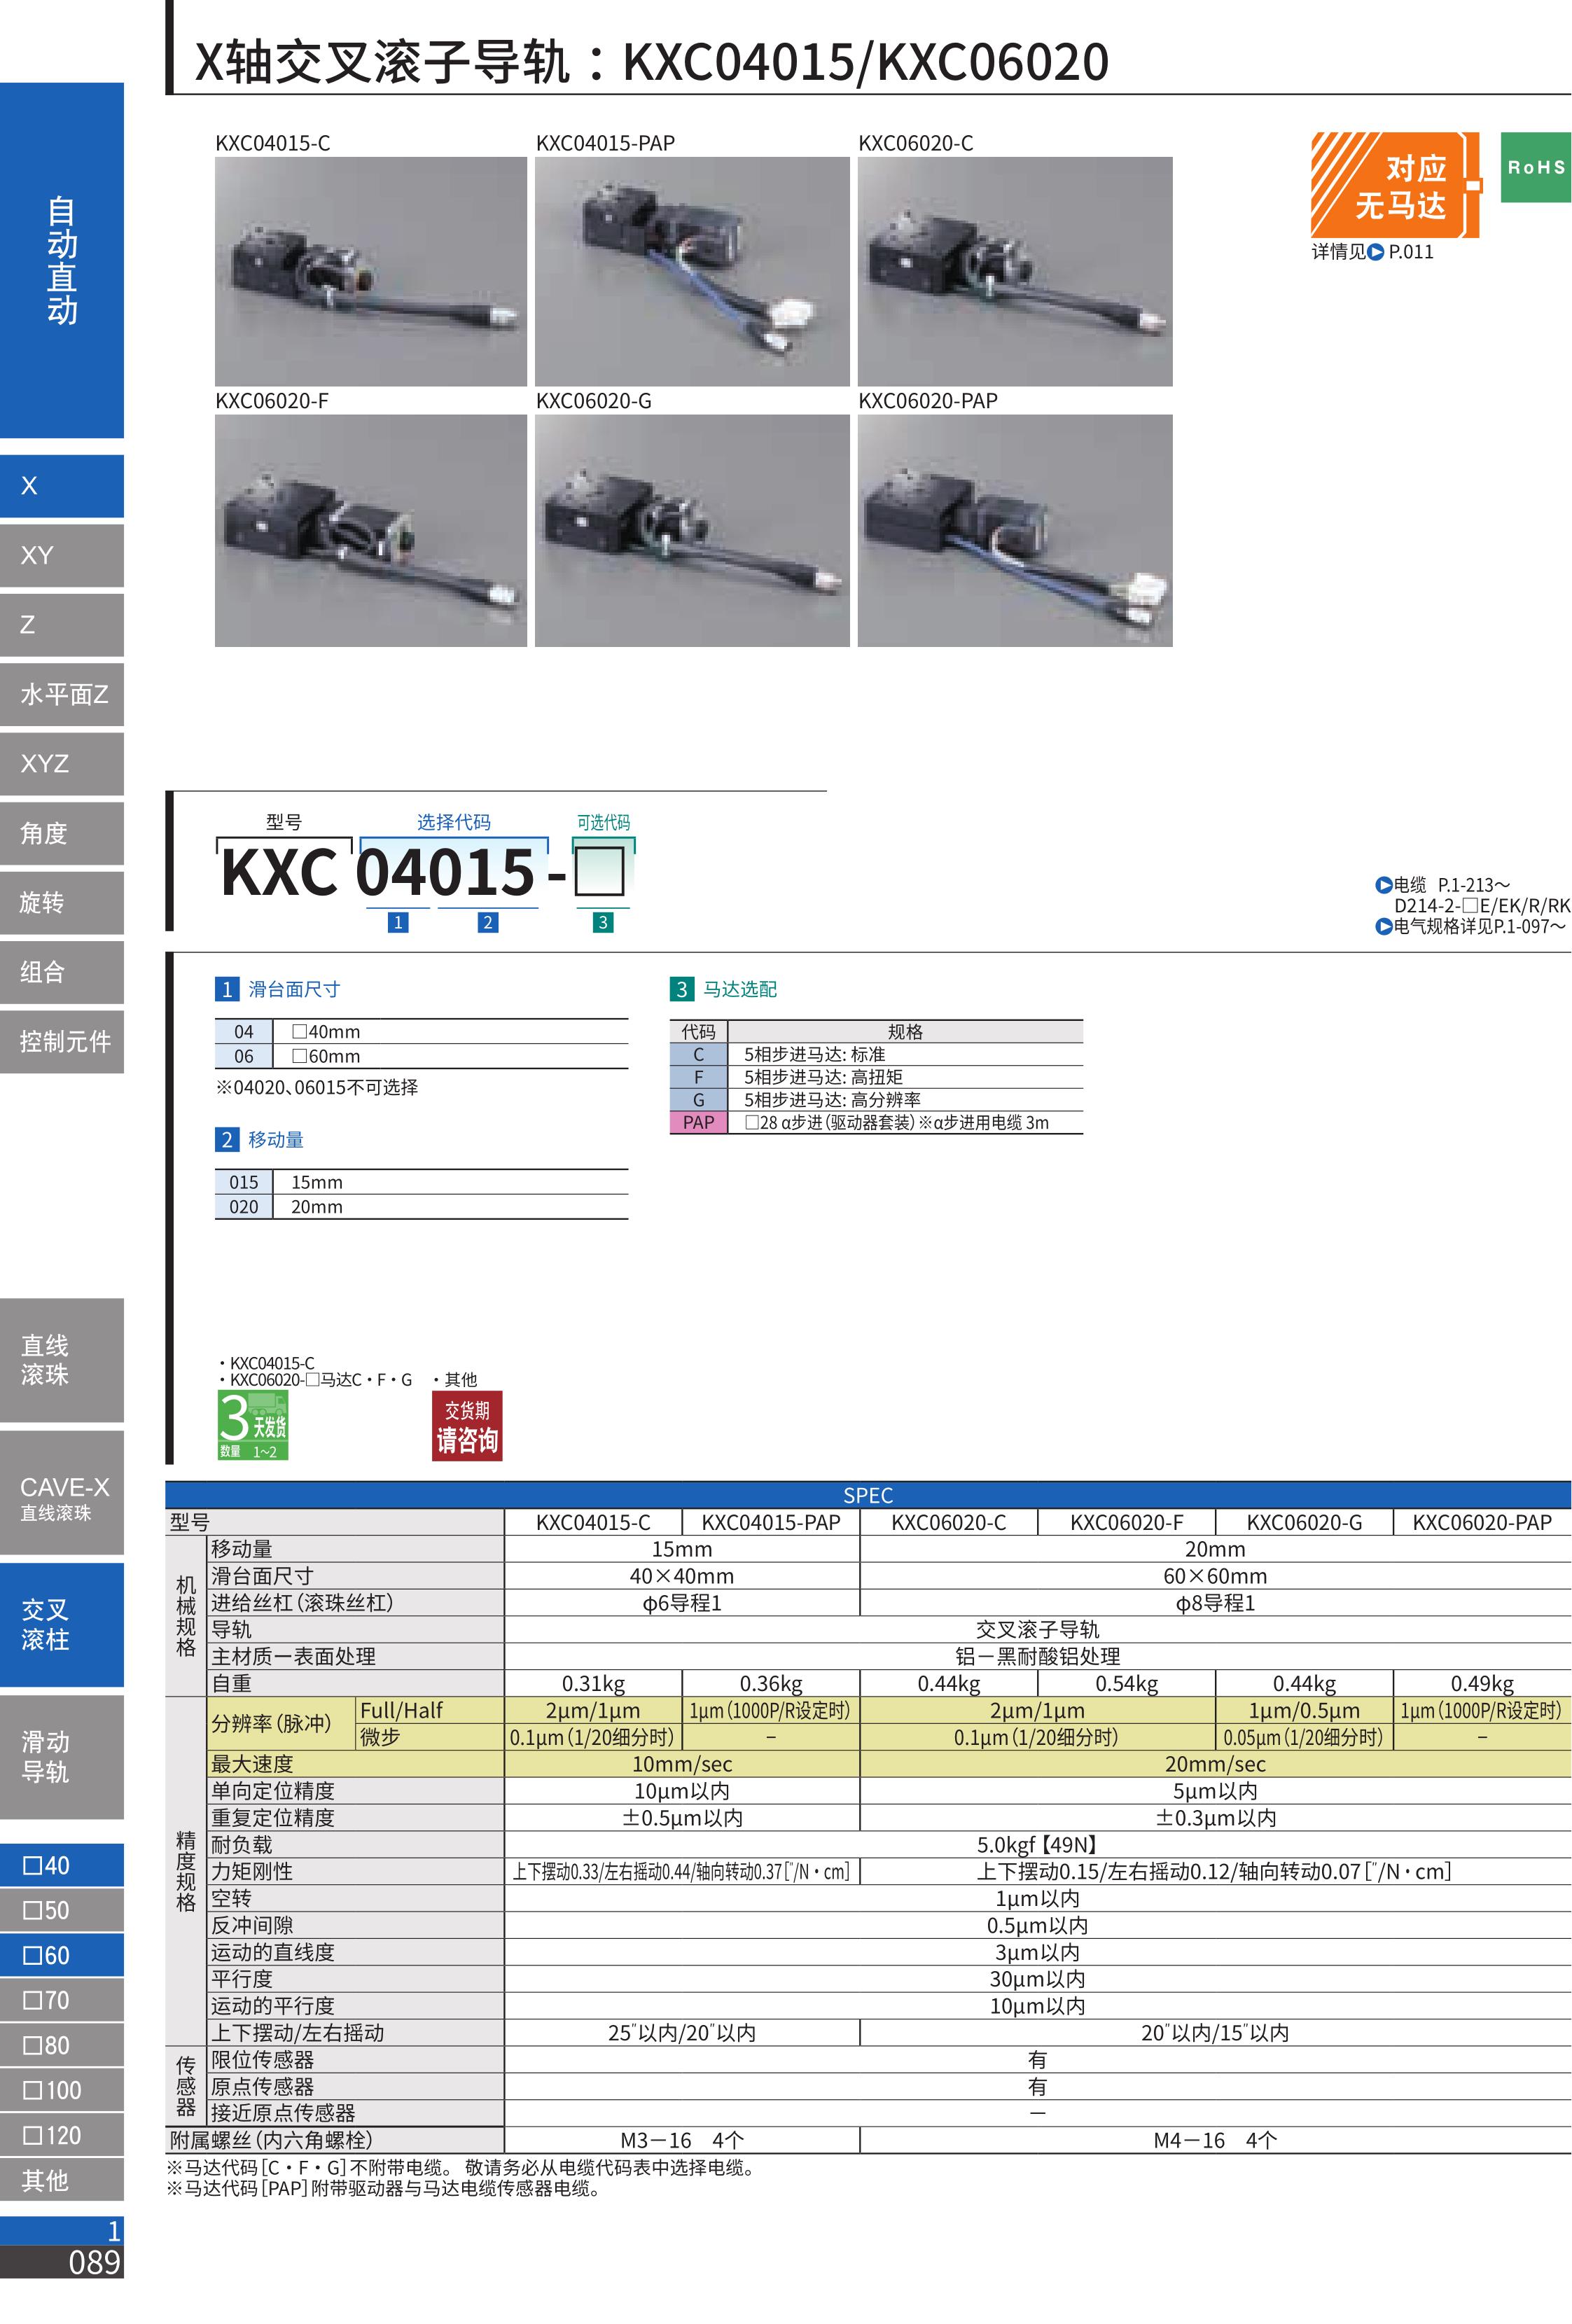Image resolution: width=1572 pixels, height=2324 pixels.
Task: Open the 水平面Z sidebar tab
Action: pos(61,694)
